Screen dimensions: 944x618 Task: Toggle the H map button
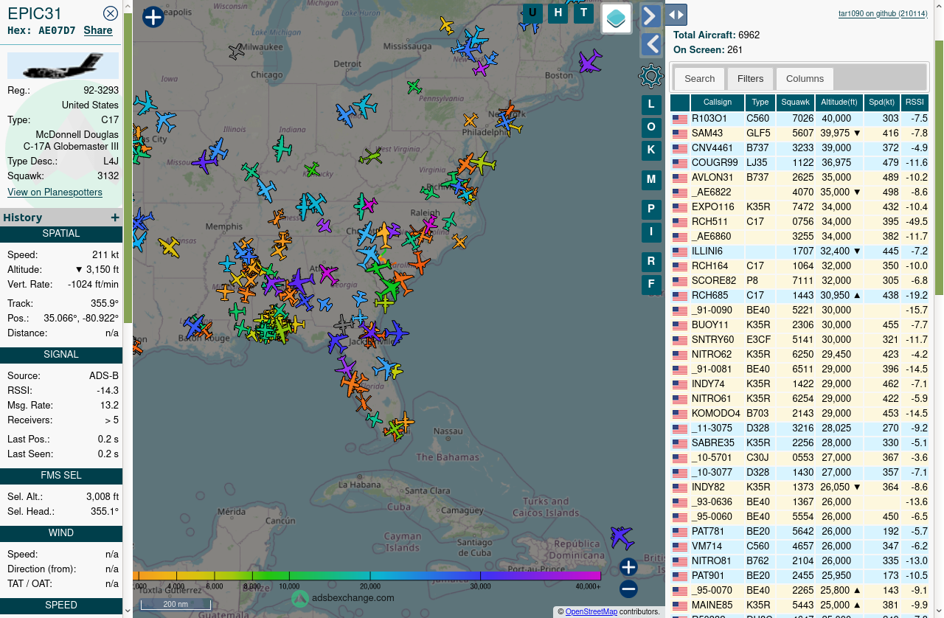[558, 13]
